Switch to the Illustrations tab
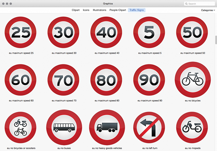The height and width of the screenshot is (151, 217). (x=99, y=10)
